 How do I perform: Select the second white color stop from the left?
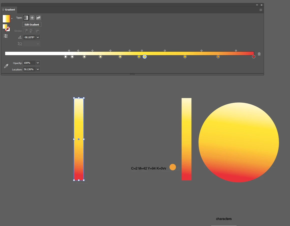point(72,57)
